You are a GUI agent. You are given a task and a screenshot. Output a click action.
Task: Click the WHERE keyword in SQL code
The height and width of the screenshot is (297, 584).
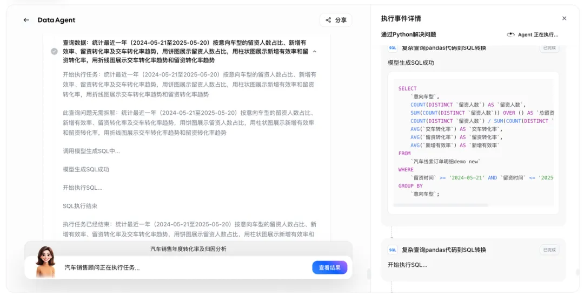click(406, 169)
